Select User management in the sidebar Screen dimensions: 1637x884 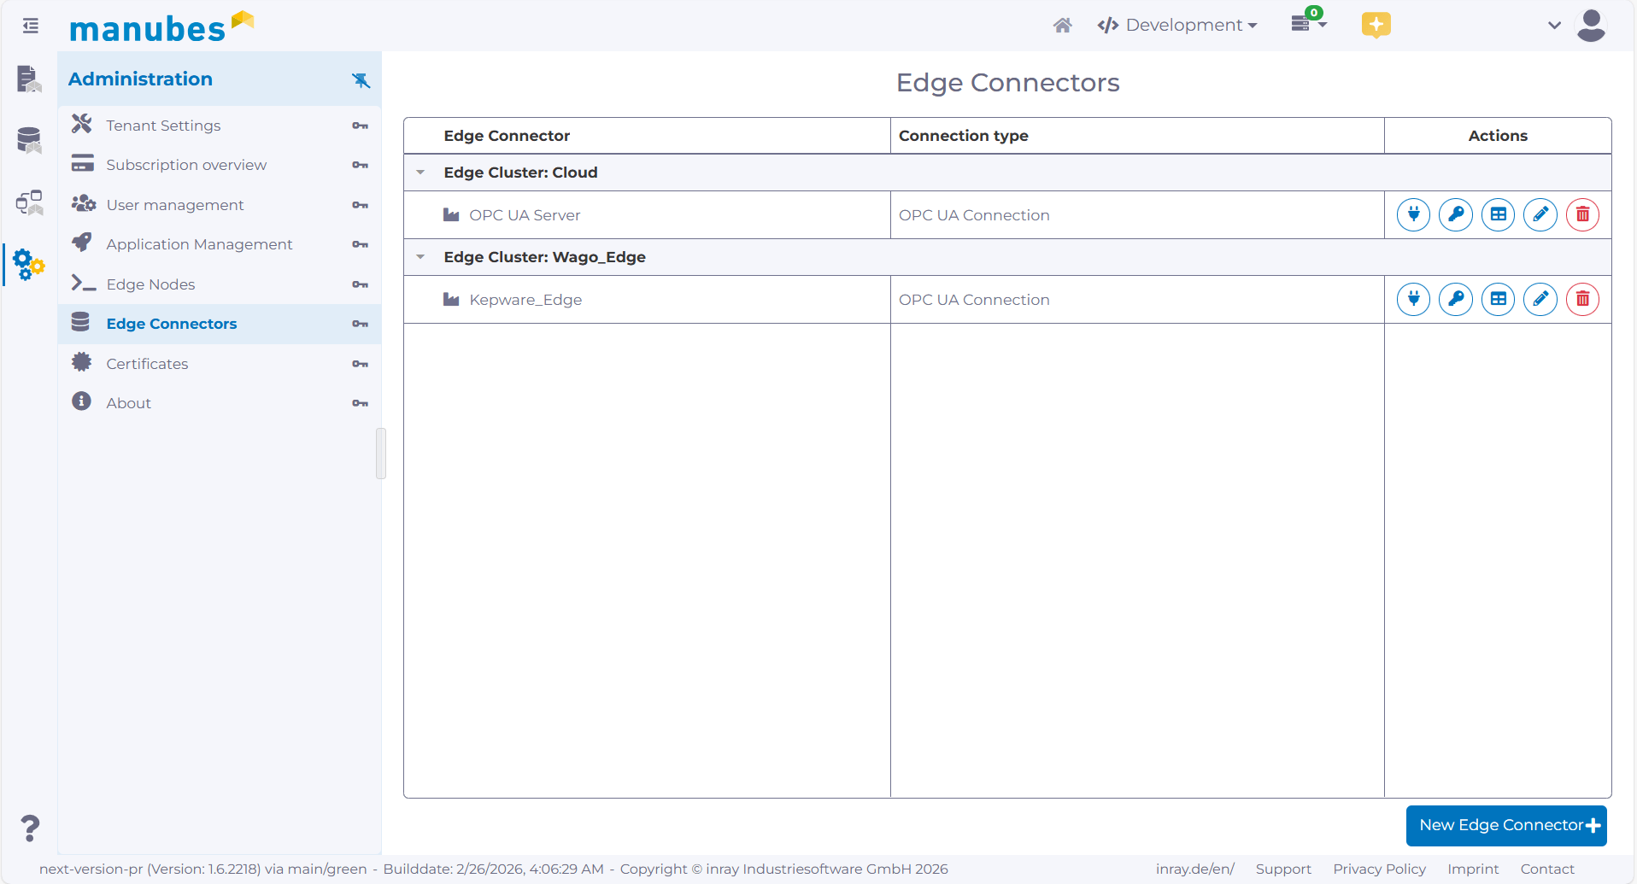pyautogui.click(x=174, y=205)
